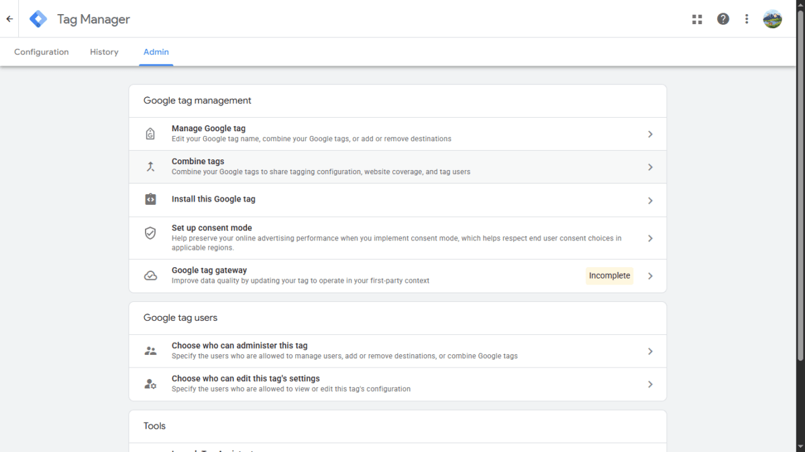Expand Choose who can edit settings chevron

tap(650, 384)
